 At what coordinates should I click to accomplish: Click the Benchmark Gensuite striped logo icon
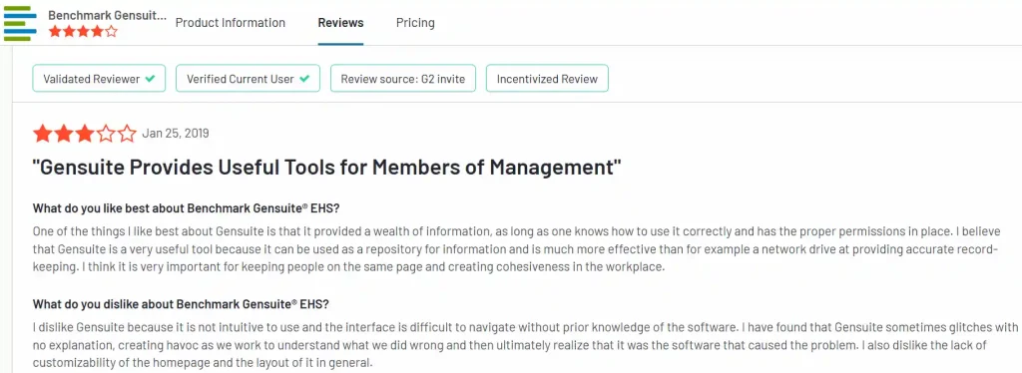[20, 23]
